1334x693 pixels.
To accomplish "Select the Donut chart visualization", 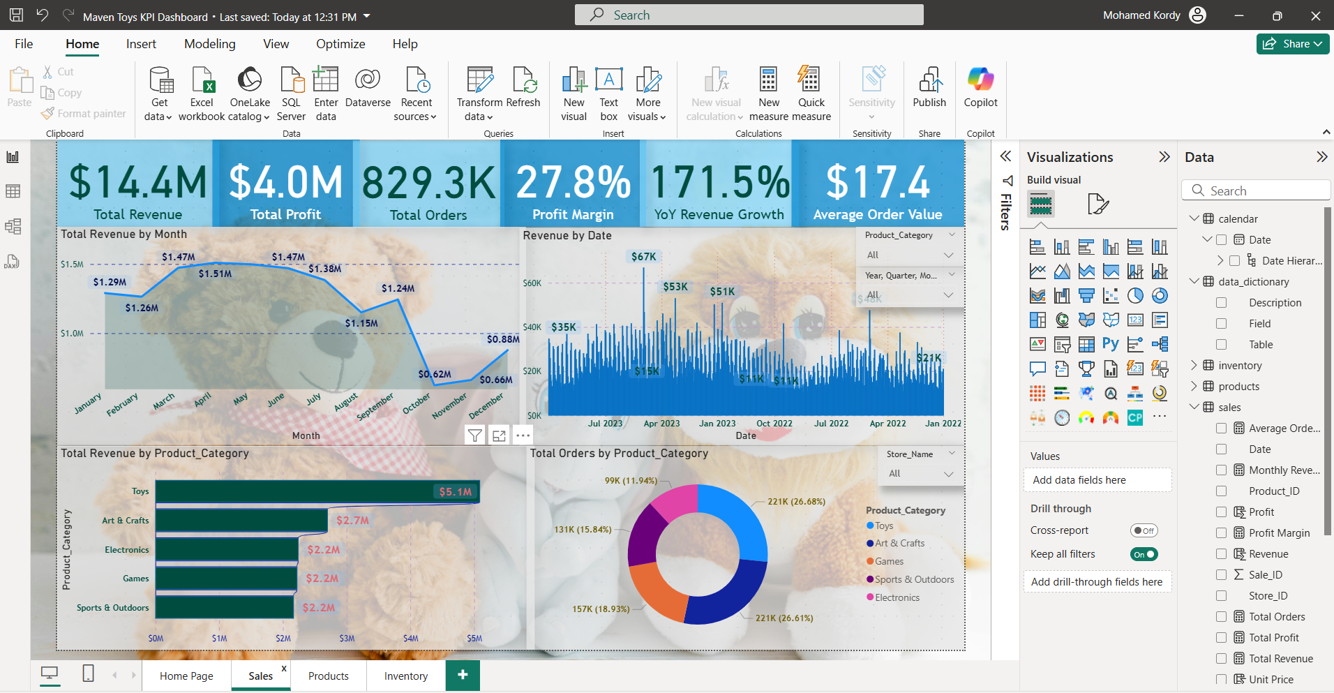I will tap(1160, 296).
